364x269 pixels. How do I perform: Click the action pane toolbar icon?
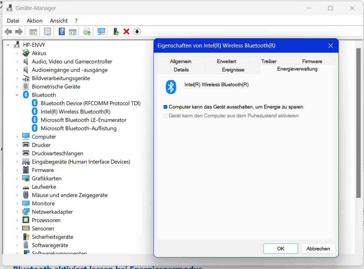click(x=73, y=32)
